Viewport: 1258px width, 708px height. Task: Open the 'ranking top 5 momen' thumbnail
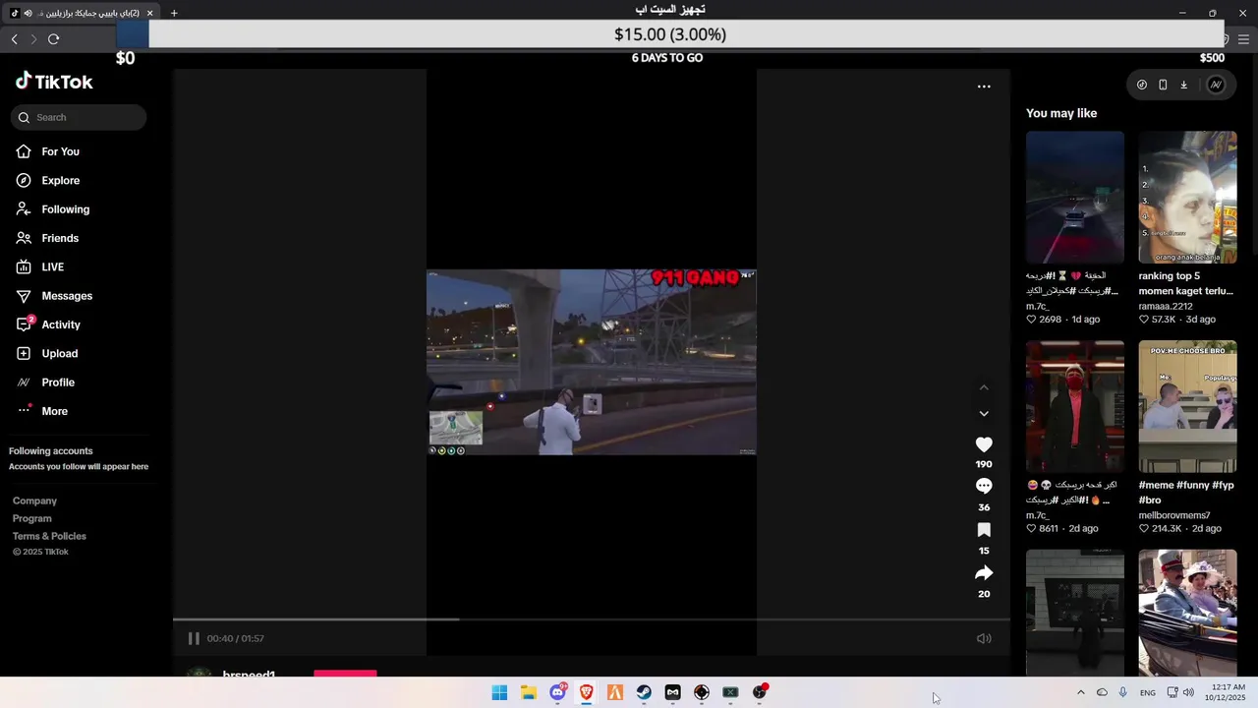click(x=1187, y=197)
